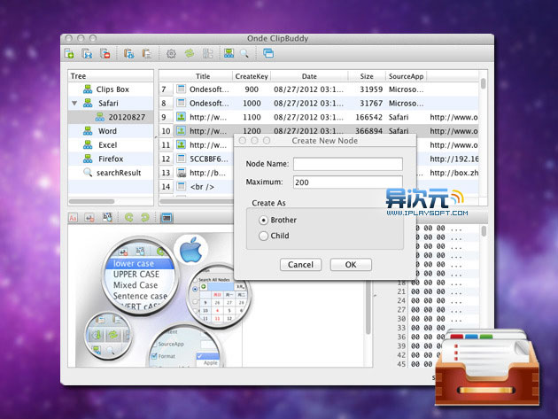The image size is (558, 419).
Task: Click the blue window view icon
Action: (167, 218)
